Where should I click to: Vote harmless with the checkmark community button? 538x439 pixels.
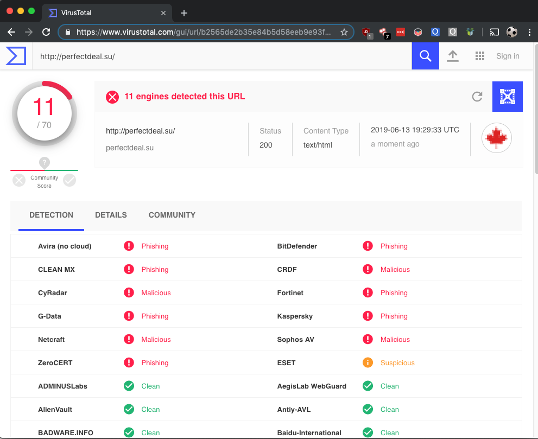(x=69, y=180)
